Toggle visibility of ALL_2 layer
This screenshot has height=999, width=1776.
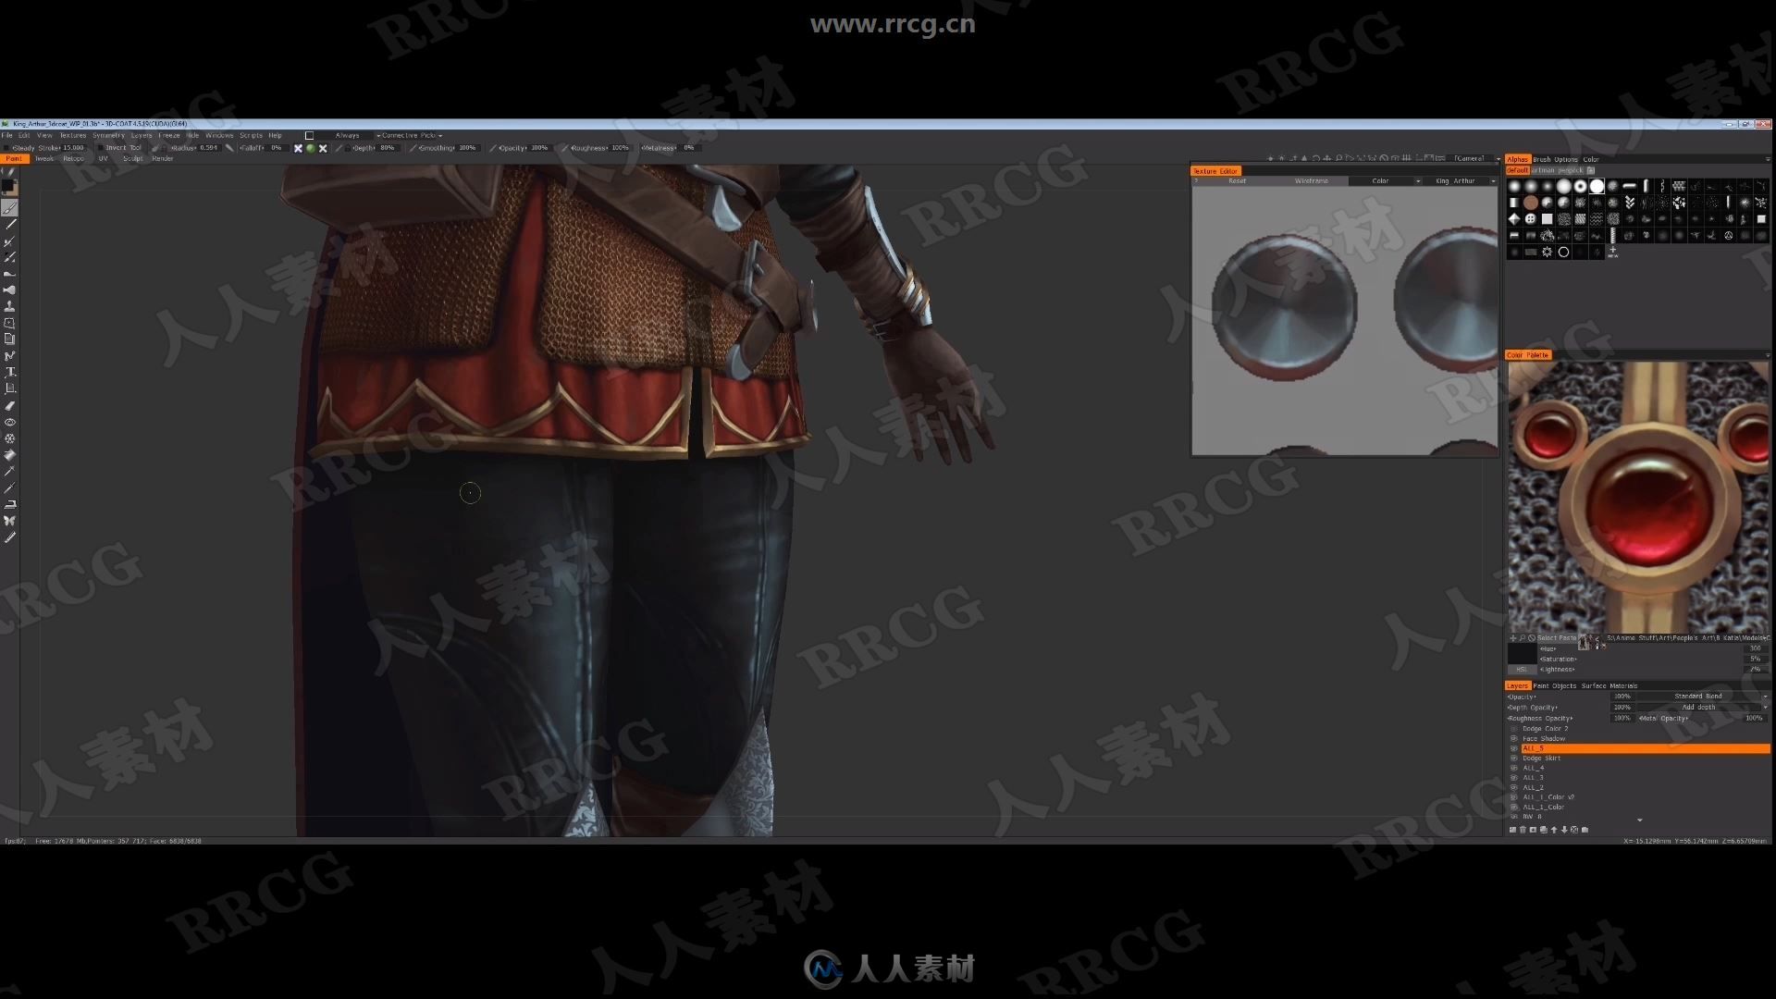pos(1514,787)
